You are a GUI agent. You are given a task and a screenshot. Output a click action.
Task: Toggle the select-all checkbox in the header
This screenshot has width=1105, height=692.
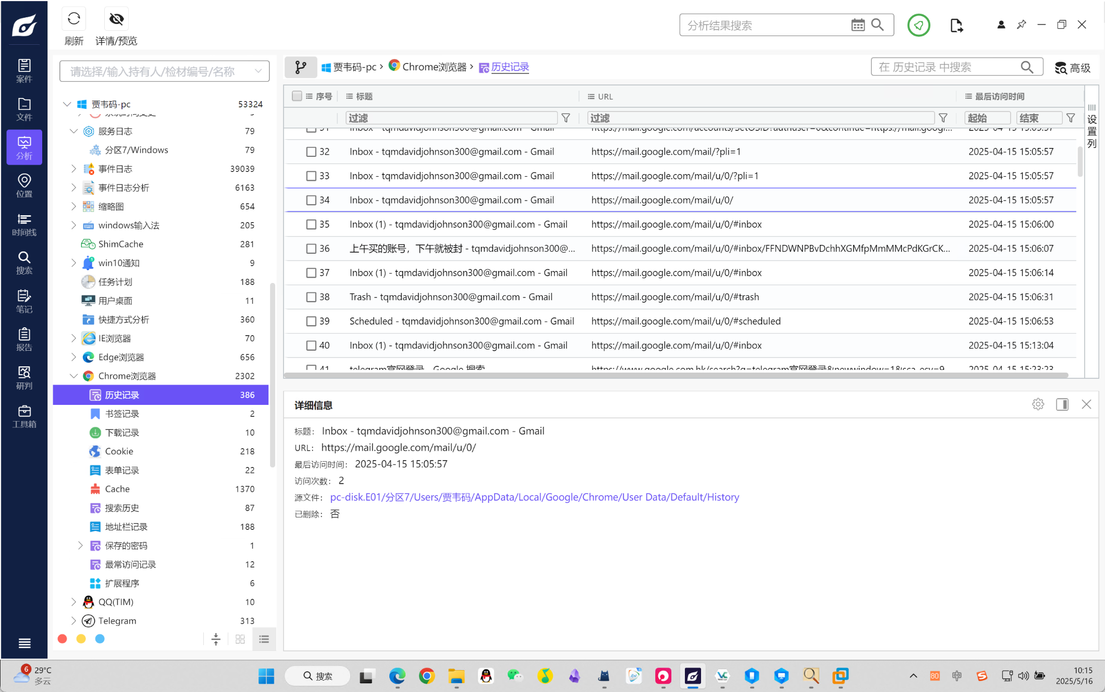click(x=297, y=96)
